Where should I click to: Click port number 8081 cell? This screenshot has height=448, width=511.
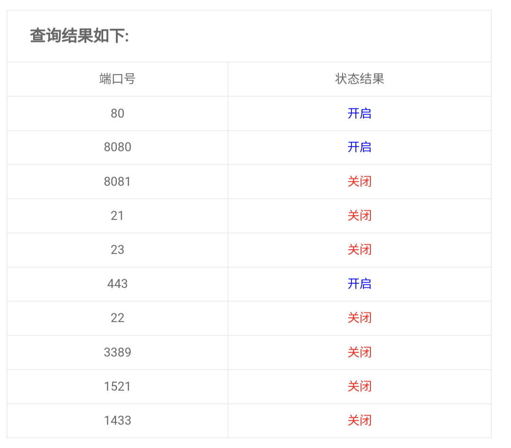point(117,182)
